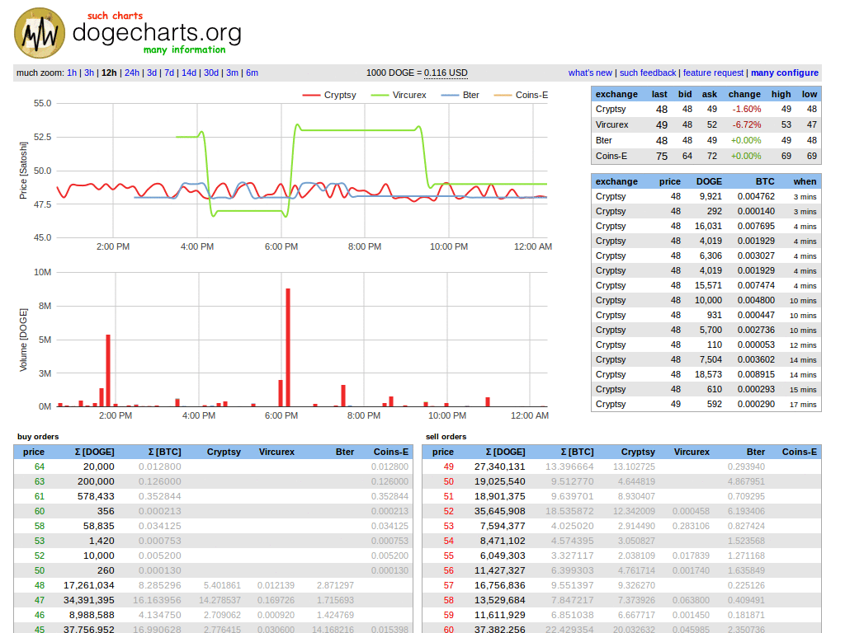Select Bter row in exchange summary table

tap(706, 140)
